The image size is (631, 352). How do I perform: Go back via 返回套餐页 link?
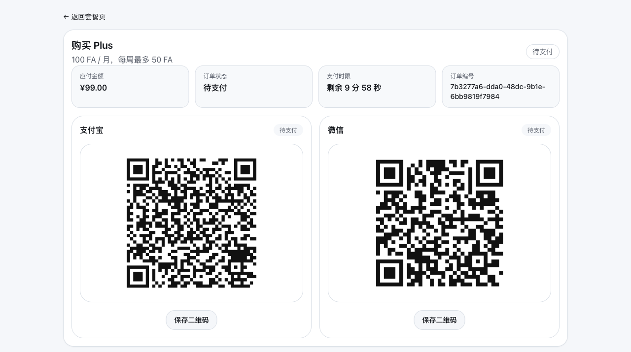point(84,17)
